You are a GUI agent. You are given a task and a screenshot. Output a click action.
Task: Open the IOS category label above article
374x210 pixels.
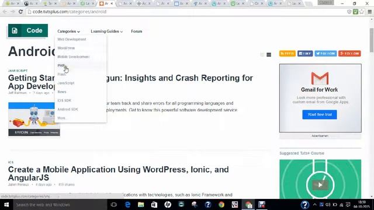(11, 162)
